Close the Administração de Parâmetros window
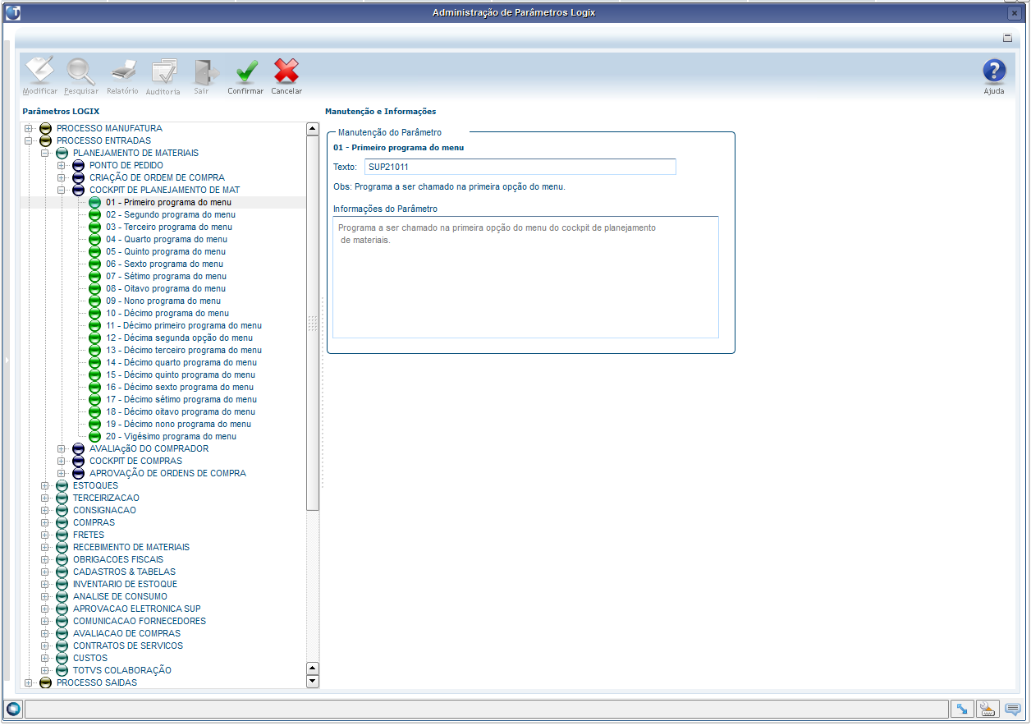This screenshot has width=1031, height=726. coord(1015,13)
